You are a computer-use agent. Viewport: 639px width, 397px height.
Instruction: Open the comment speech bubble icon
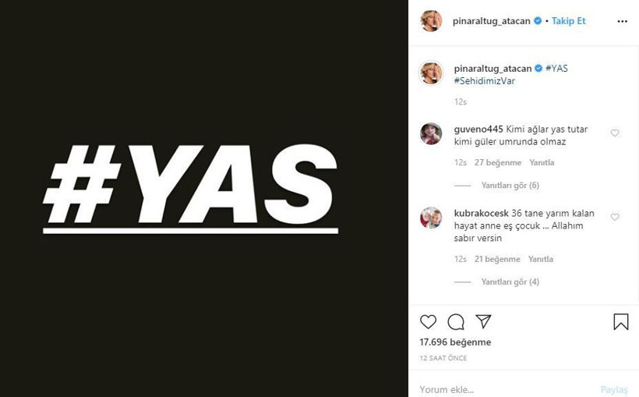click(456, 322)
